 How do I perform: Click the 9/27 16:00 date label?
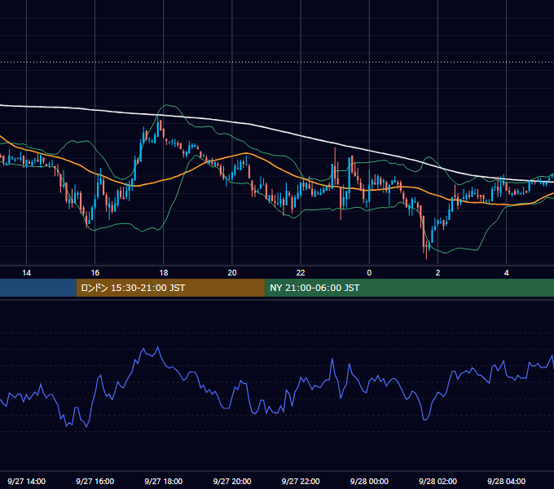pyautogui.click(x=95, y=481)
